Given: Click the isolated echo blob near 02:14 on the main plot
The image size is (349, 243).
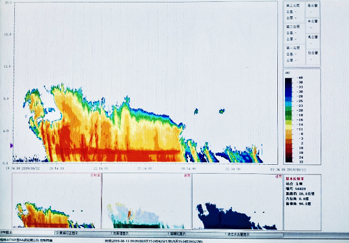Looking at the screenshot, I should [222, 111].
